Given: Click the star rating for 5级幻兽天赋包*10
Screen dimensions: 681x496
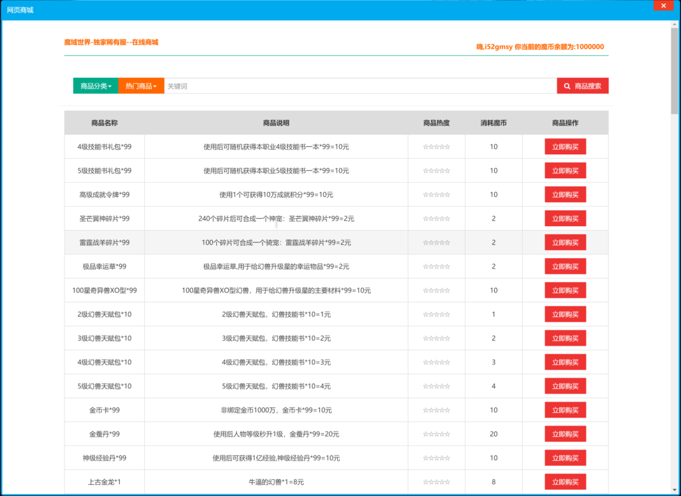Looking at the screenshot, I should point(436,386).
